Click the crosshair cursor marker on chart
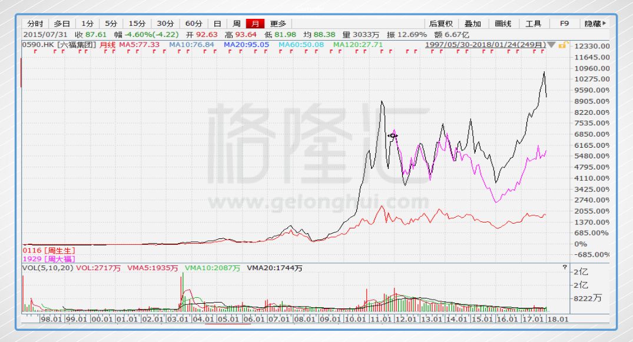633x342 pixels. tap(392, 136)
